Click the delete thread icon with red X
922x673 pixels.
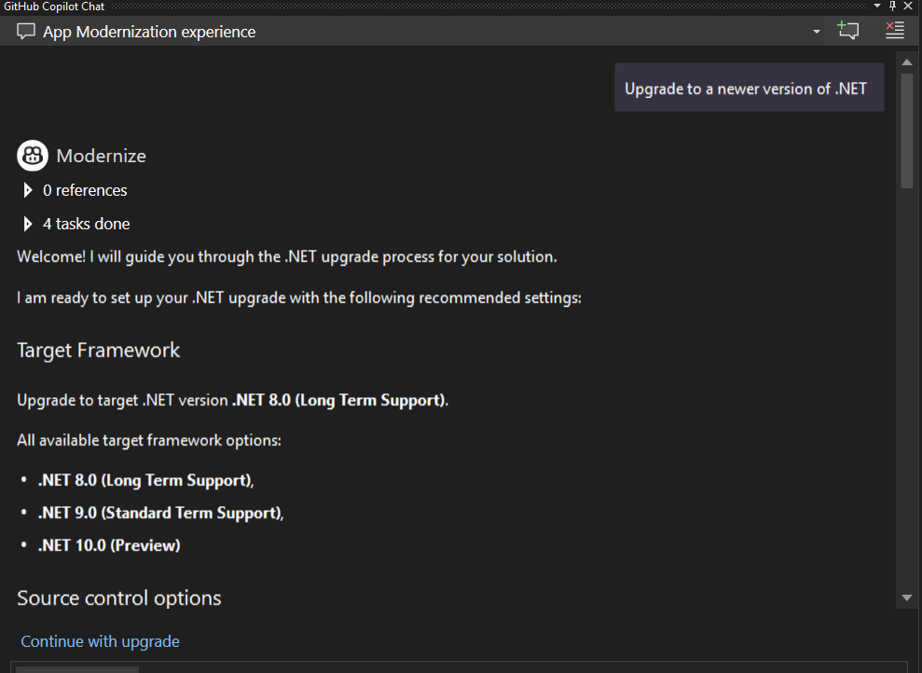point(894,31)
